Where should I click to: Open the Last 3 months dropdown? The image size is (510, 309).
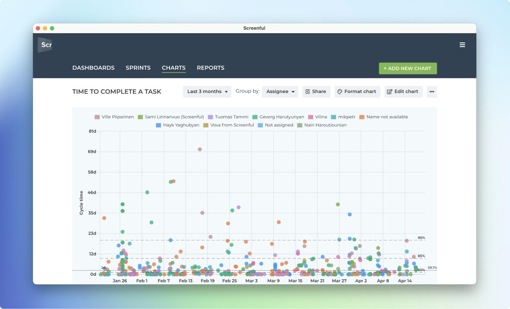207,92
